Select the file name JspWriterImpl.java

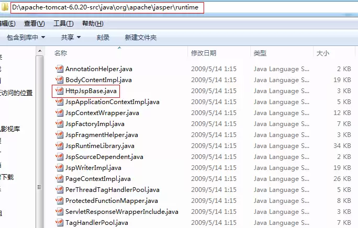(x=93, y=168)
